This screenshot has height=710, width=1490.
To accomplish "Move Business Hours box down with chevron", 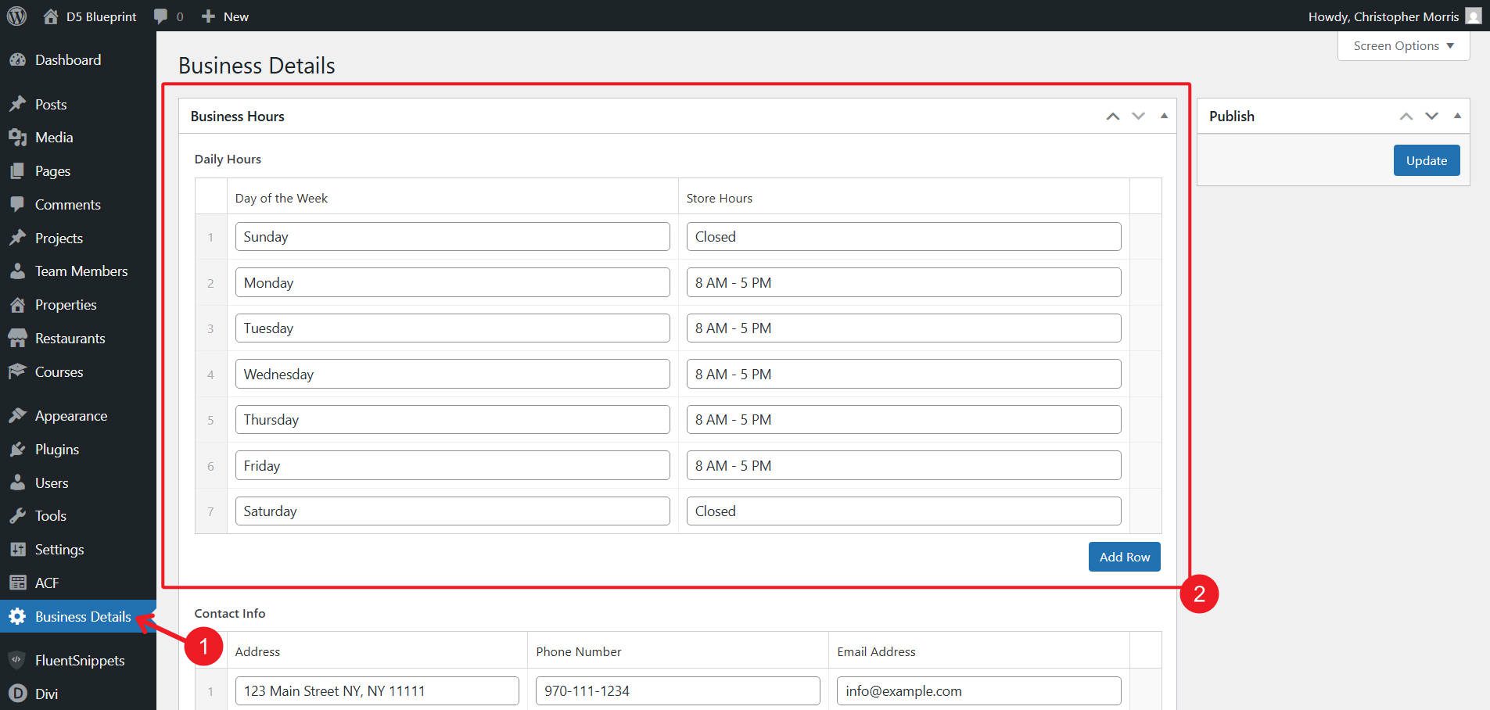I will click(x=1138, y=117).
